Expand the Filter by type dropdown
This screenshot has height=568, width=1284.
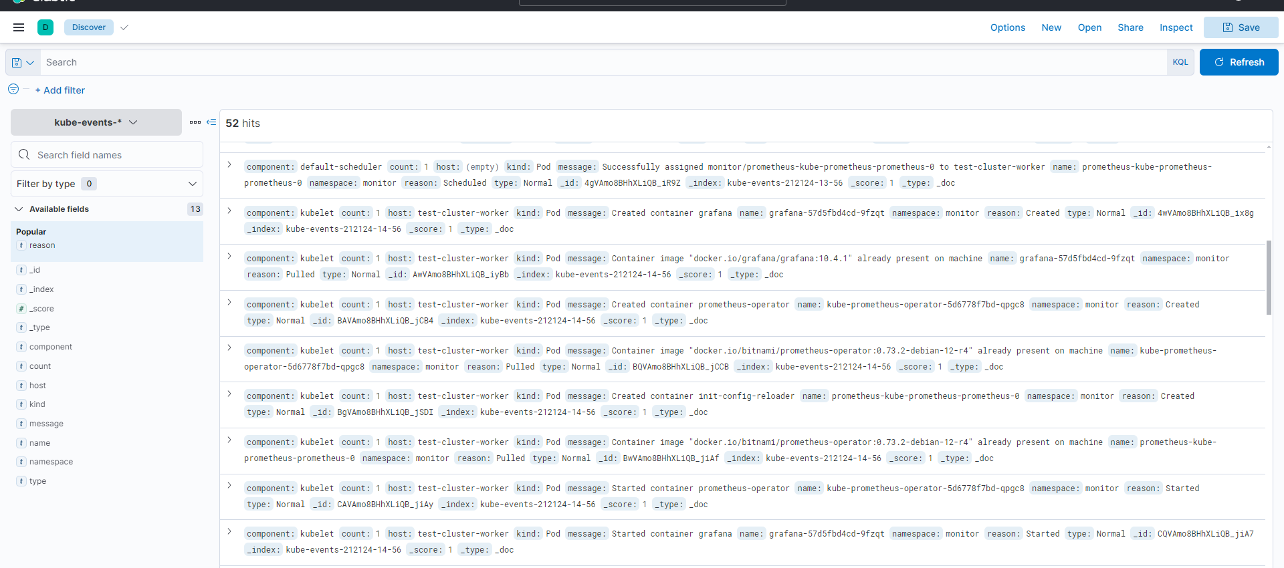(x=107, y=184)
